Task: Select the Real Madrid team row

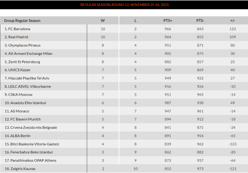Action: [x=18, y=37]
